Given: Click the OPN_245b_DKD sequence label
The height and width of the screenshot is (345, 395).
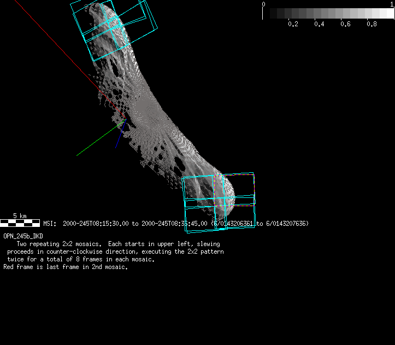Looking at the screenshot, I should 23,236.
